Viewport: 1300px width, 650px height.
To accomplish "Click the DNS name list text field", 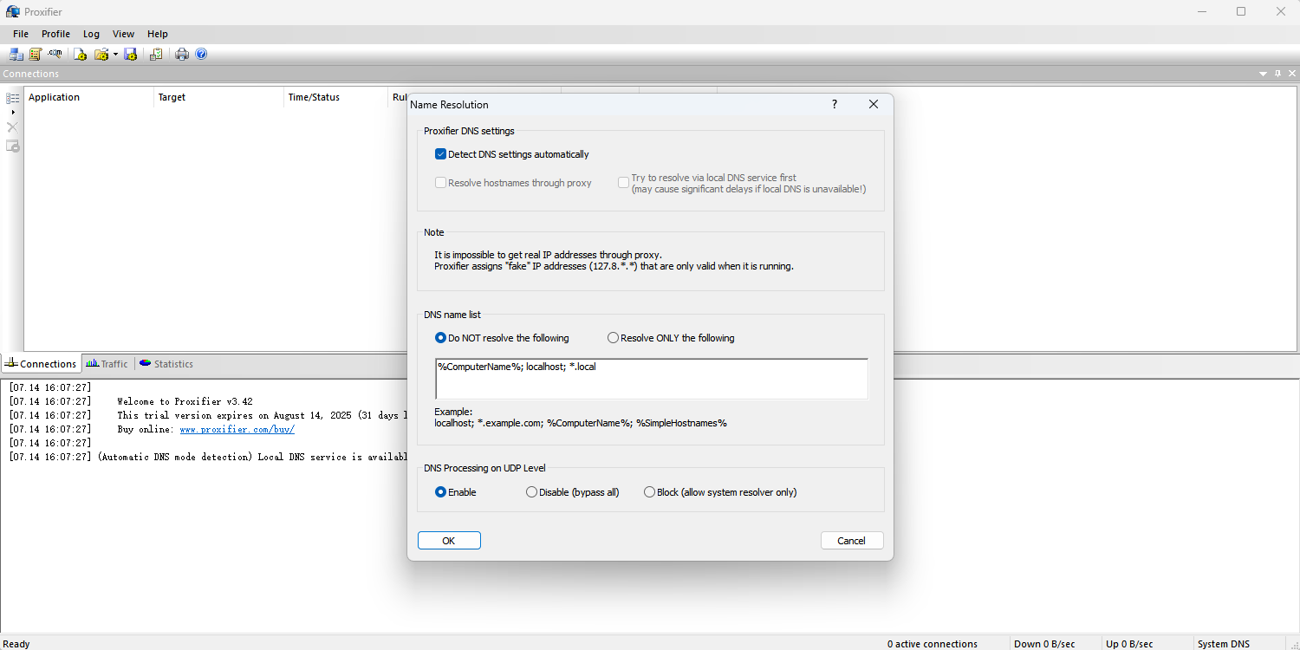I will coord(651,379).
